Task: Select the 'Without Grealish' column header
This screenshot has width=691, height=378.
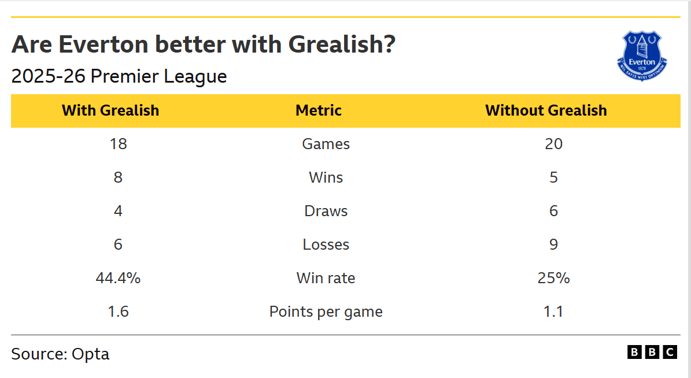Action: tap(546, 110)
